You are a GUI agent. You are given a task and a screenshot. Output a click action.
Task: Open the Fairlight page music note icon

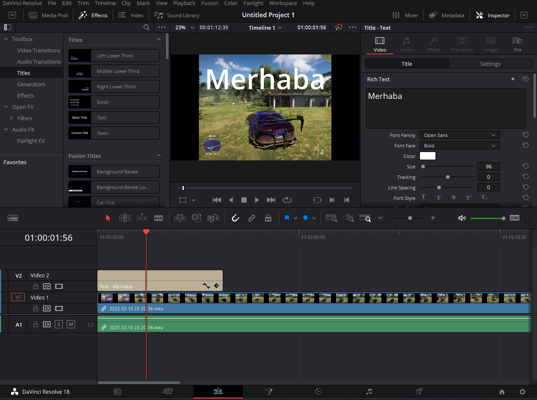coord(369,392)
